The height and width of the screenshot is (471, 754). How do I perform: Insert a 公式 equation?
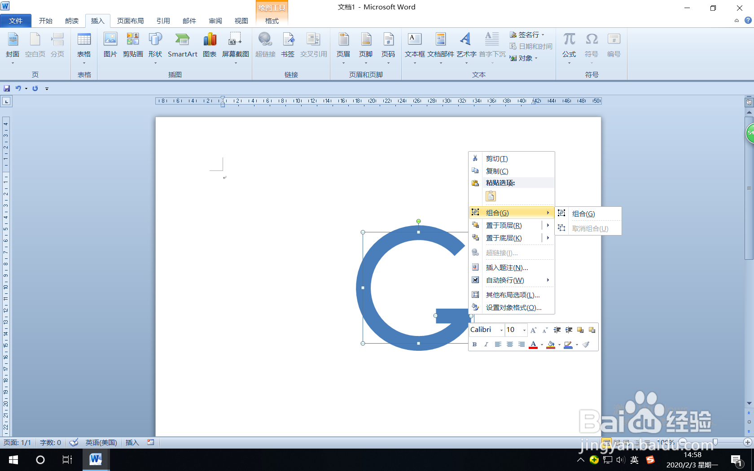pyautogui.click(x=569, y=45)
